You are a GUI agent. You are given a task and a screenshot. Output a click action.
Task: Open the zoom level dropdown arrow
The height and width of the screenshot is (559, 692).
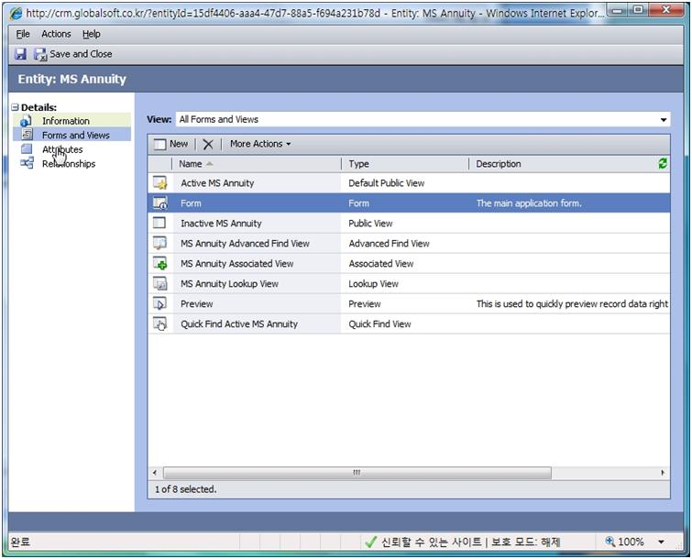coord(661,542)
